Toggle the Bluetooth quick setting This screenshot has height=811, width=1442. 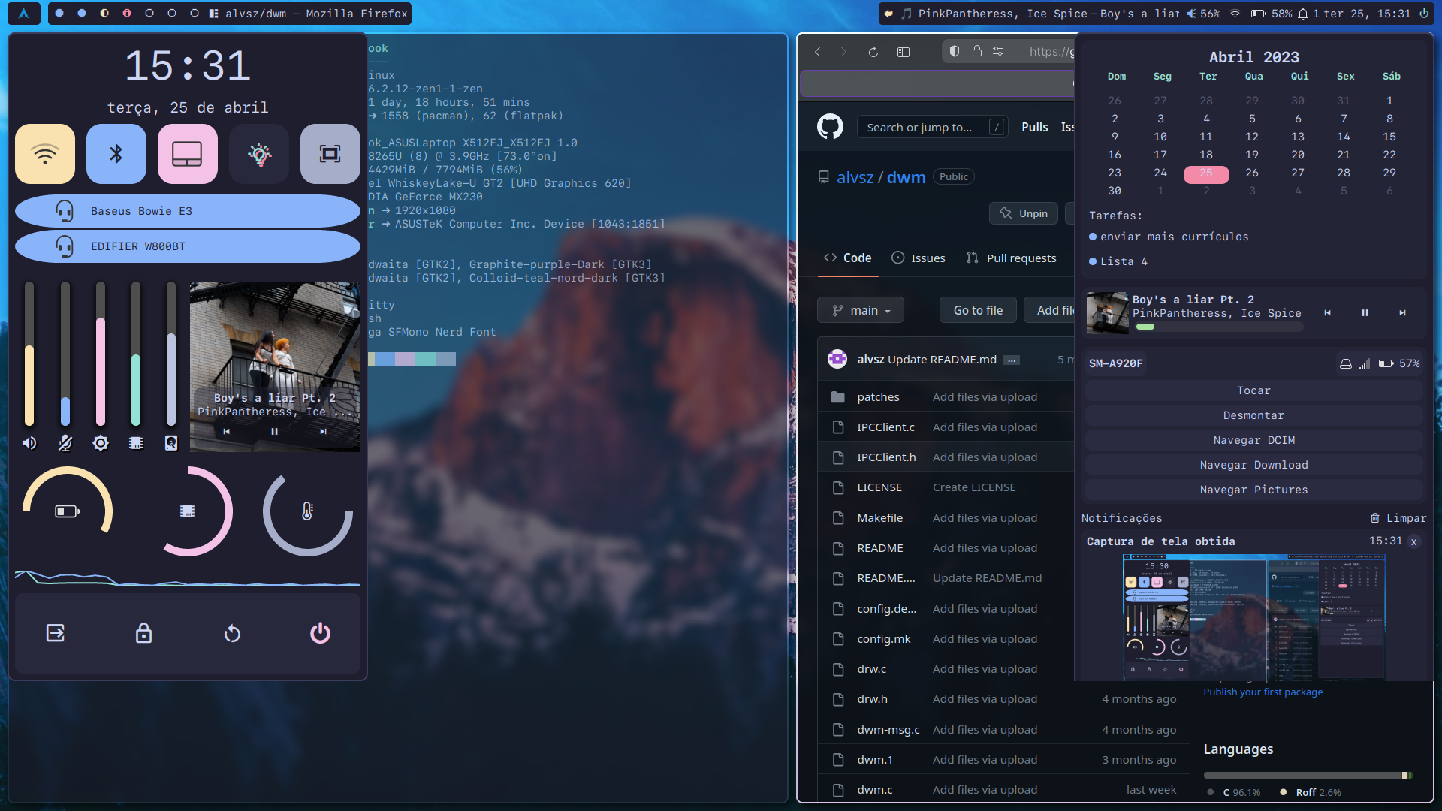point(116,154)
